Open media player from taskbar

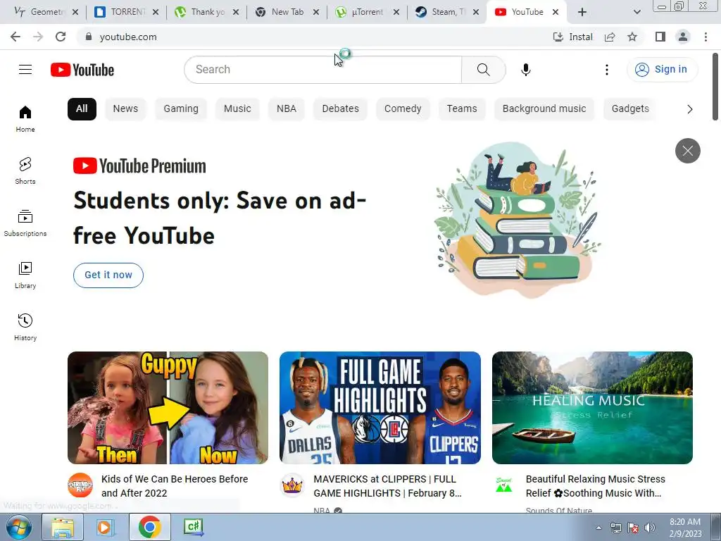tap(106, 527)
